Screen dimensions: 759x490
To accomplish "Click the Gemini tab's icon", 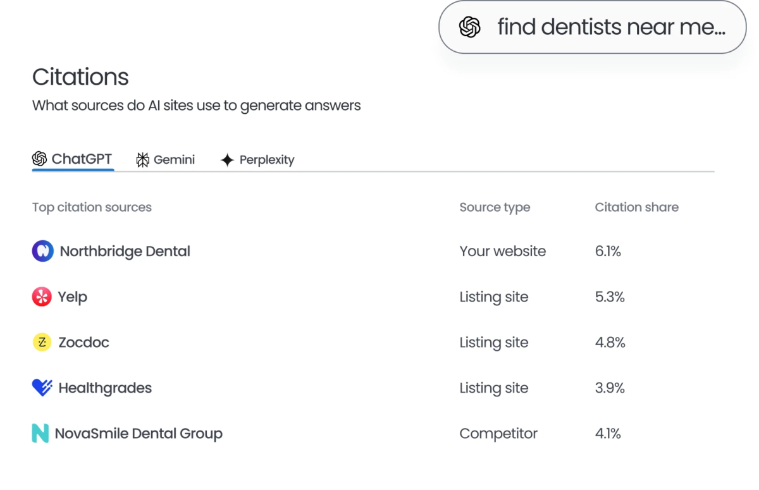I will (143, 160).
